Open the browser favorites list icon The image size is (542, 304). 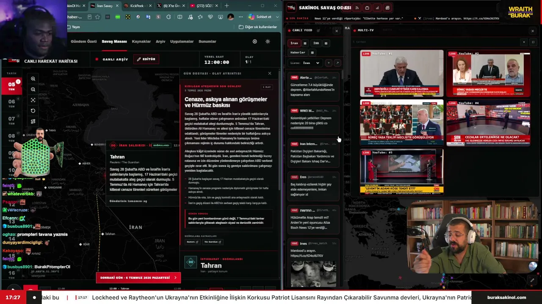[x=200, y=17]
